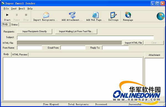
Task: Click the Time Elapsed status entry
Action: coord(51,104)
